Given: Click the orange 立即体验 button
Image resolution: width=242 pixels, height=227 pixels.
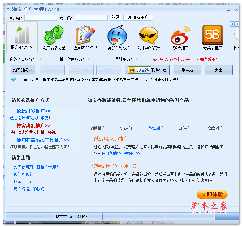Looking at the screenshot, I should 212,194.
